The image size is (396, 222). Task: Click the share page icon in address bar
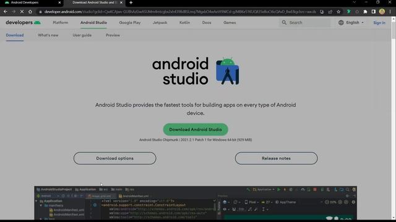[x=330, y=12]
